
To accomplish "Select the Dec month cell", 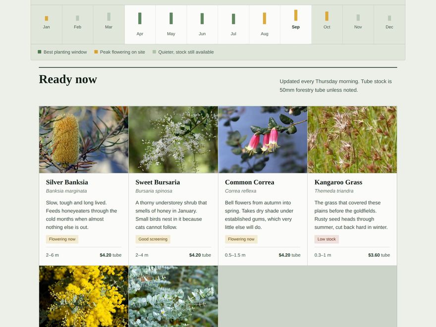I will click(x=389, y=24).
